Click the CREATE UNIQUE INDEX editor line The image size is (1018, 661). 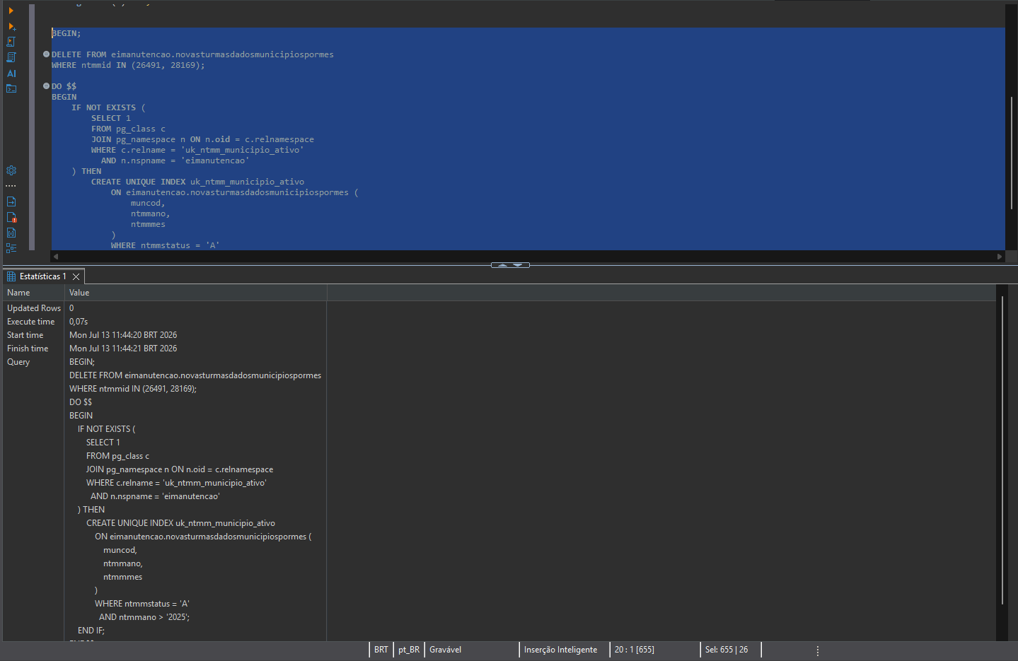click(197, 182)
